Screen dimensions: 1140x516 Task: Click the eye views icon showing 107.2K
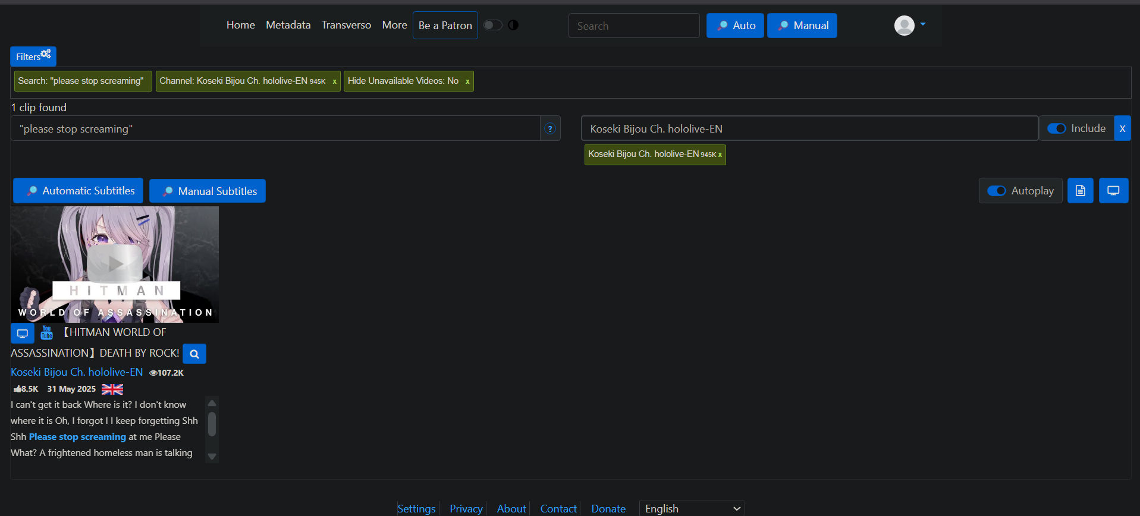153,373
